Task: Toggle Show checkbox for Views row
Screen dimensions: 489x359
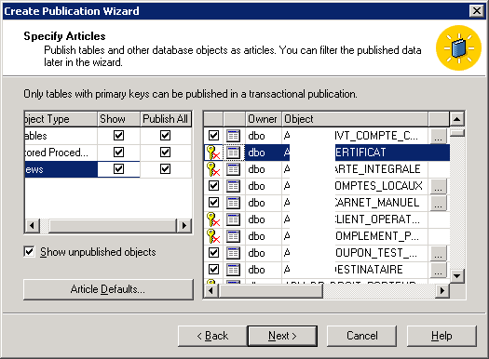Action: tap(118, 169)
